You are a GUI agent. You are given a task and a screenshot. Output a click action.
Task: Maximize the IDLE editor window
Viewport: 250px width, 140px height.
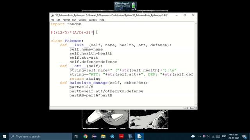(x=185, y=15)
